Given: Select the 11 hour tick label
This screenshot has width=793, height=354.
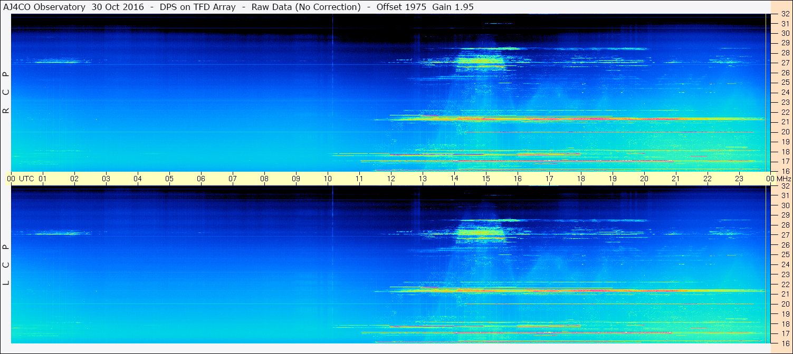Looking at the screenshot, I should point(359,179).
